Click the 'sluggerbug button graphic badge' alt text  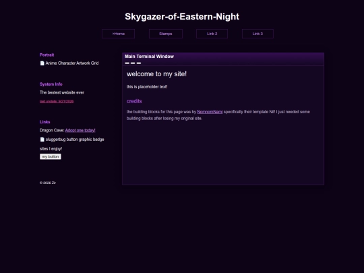pyautogui.click(x=75, y=140)
